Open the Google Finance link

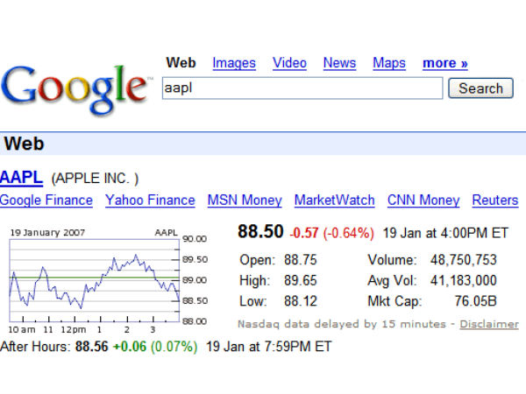(46, 201)
